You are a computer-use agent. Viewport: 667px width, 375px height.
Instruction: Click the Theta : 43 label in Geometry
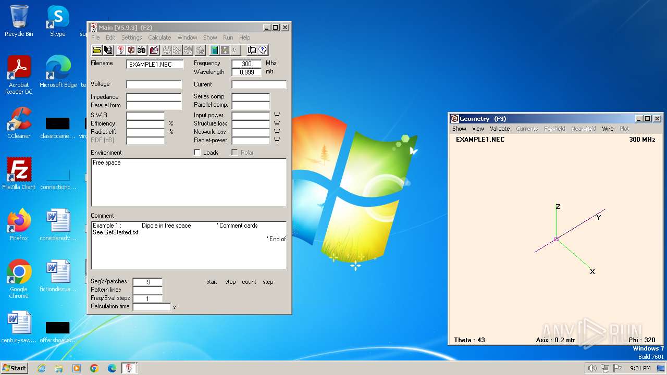(470, 340)
